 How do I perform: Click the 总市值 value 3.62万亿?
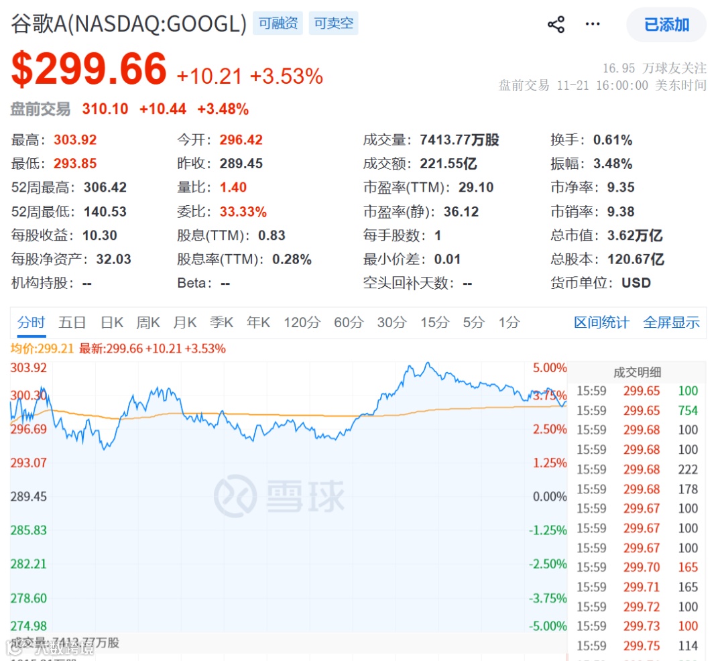pyautogui.click(x=635, y=235)
